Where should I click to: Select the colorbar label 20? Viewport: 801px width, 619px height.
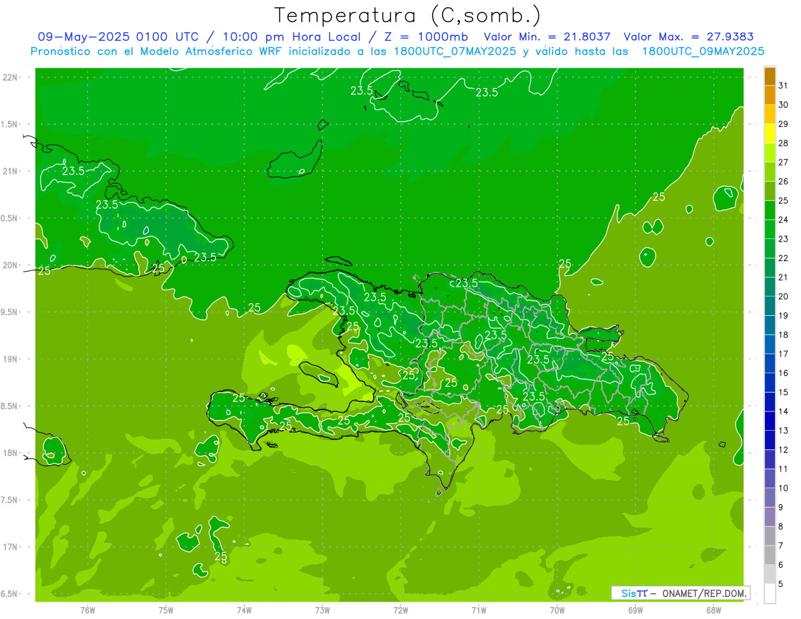pos(783,296)
